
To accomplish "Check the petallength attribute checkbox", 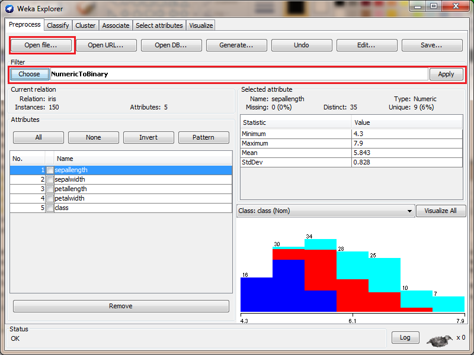I will pyautogui.click(x=50, y=189).
